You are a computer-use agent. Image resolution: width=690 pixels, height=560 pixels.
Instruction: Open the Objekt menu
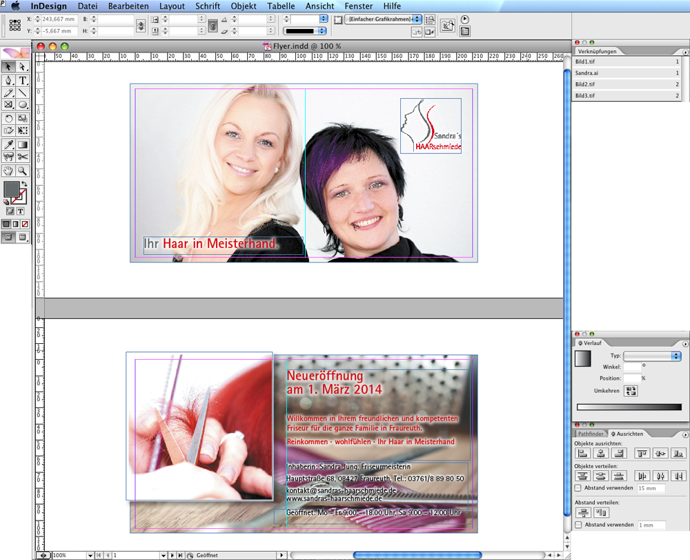pyautogui.click(x=244, y=6)
